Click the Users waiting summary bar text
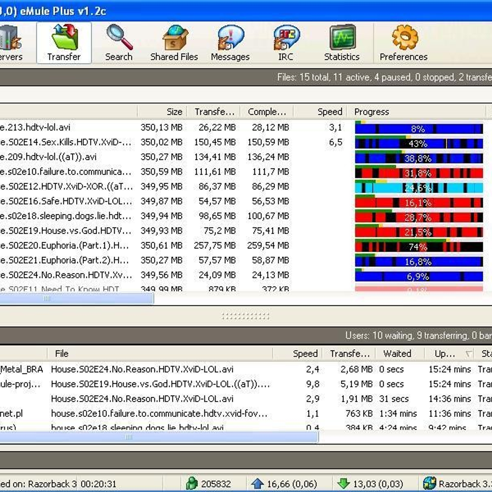This screenshot has height=492, width=492. click(x=418, y=335)
